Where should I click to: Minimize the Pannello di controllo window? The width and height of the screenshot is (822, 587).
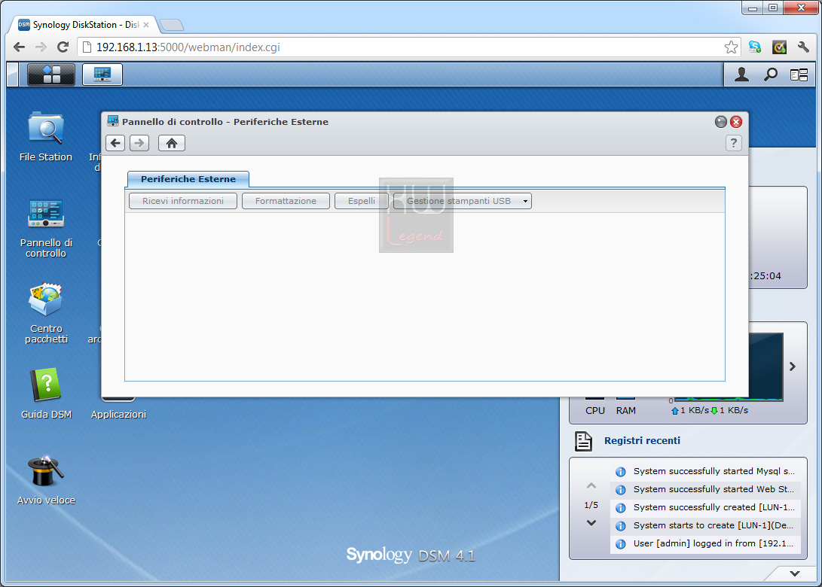(x=721, y=122)
